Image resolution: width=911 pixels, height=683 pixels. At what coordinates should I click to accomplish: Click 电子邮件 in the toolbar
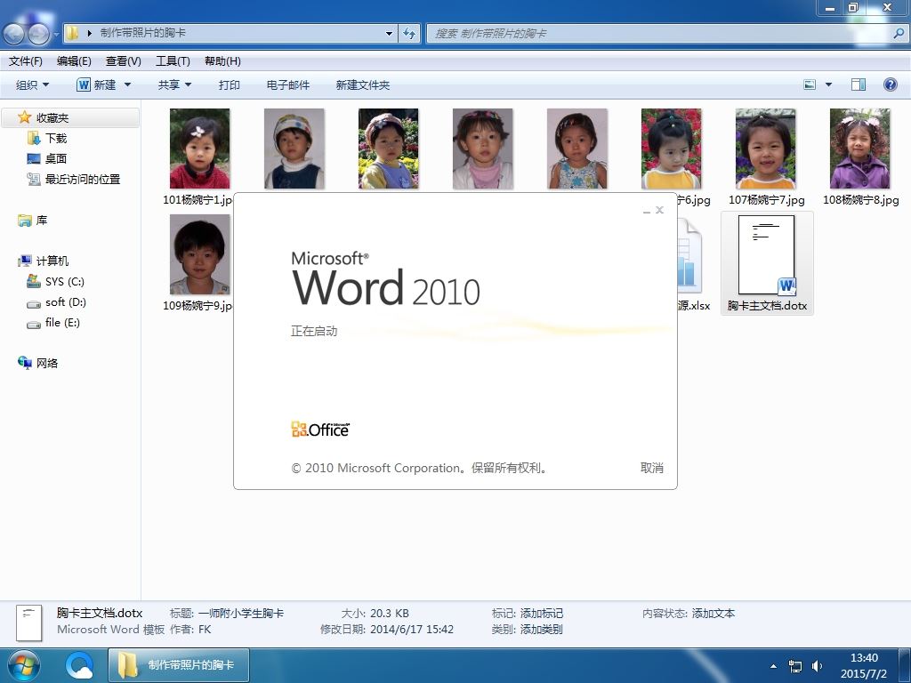pyautogui.click(x=287, y=84)
